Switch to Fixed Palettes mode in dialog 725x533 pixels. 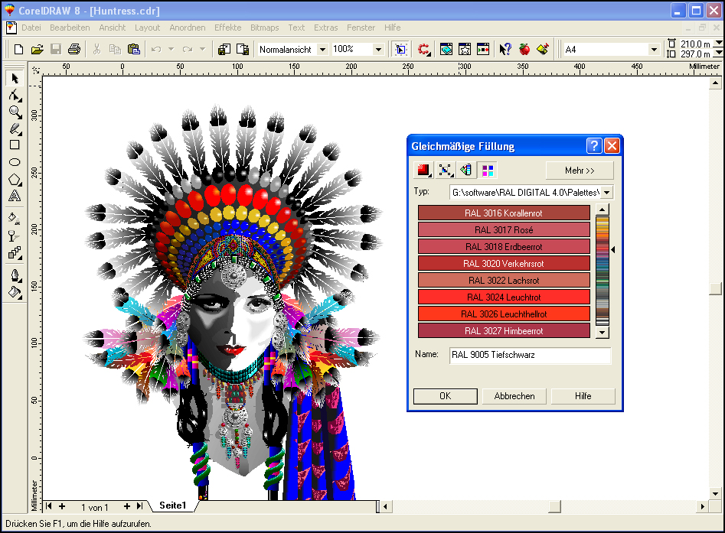466,171
